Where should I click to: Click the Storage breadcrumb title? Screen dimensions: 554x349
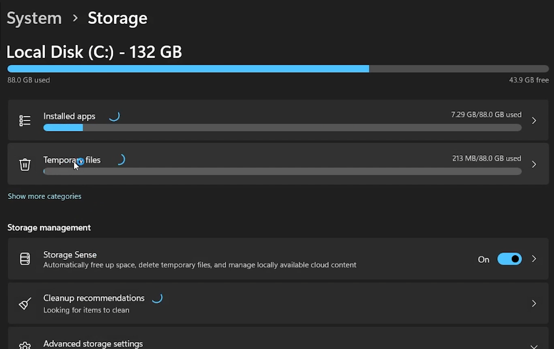tap(117, 18)
